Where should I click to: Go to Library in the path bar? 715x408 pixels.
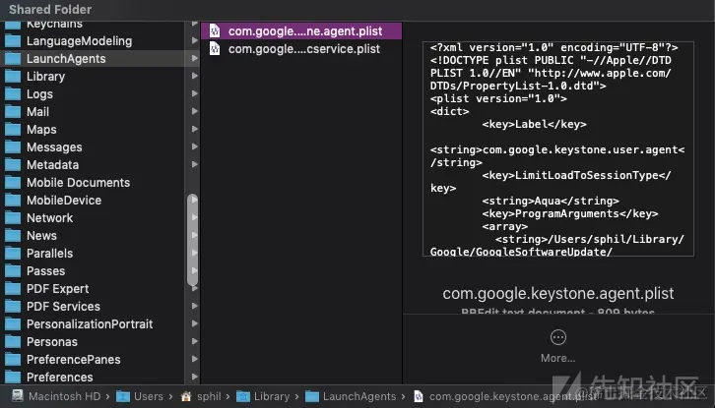263,396
